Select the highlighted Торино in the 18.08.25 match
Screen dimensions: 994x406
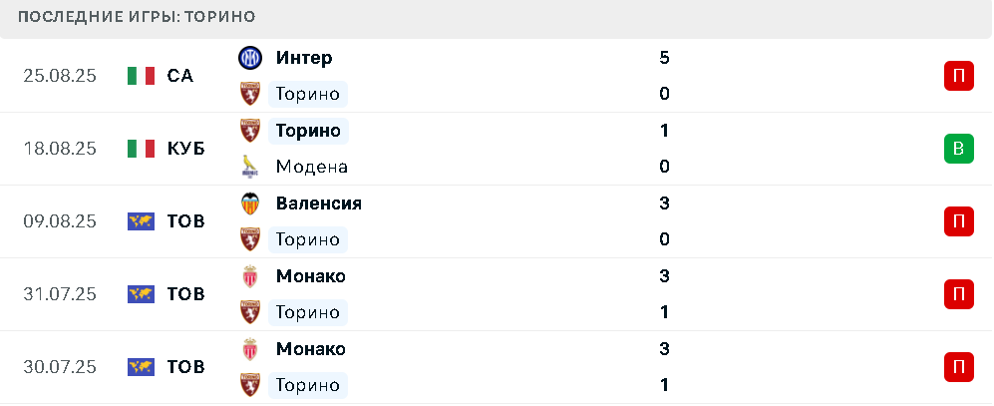(x=308, y=131)
